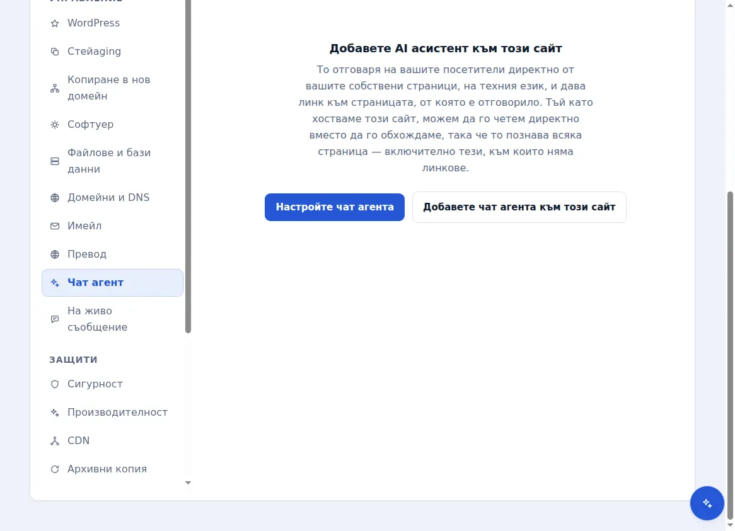Screen dimensions: 735x531
Task: Click the globe icon beside Домейни и DNS
Action: 55,198
